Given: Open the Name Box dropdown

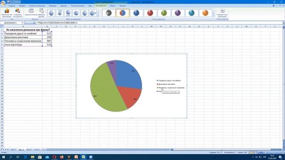Looking at the screenshot, I should point(22,23).
